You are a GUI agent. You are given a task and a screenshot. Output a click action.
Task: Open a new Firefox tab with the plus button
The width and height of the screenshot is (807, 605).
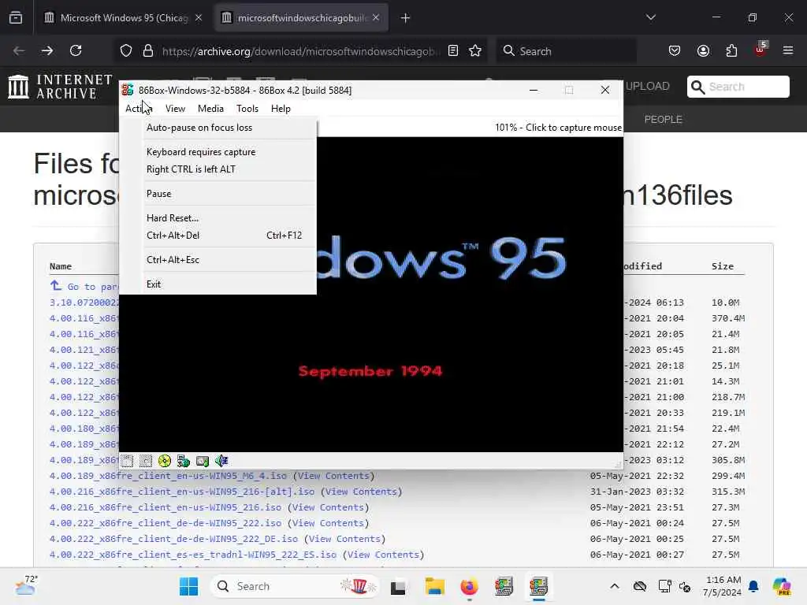point(406,18)
